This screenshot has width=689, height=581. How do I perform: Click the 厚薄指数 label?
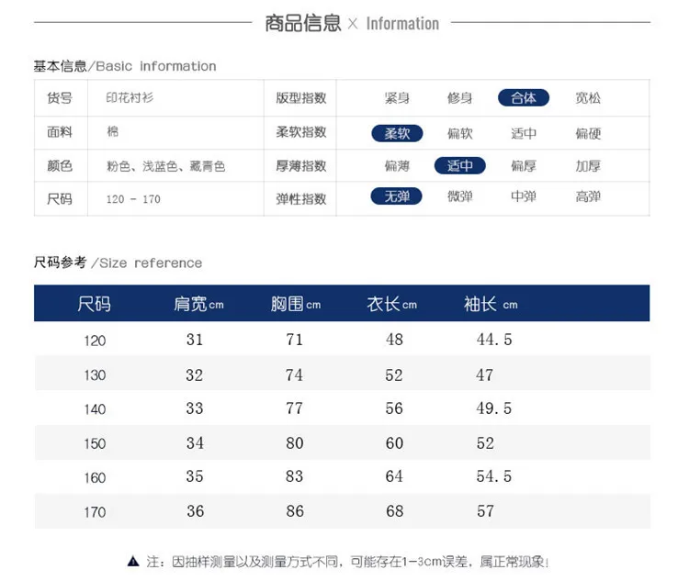(x=301, y=165)
